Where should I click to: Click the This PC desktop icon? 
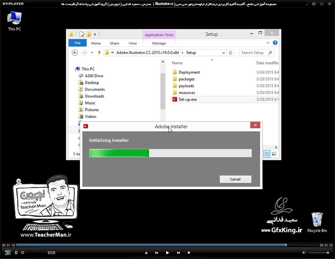14,21
